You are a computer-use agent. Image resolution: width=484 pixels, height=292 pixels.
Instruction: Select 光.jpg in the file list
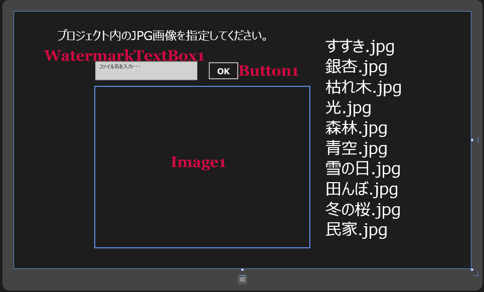348,108
